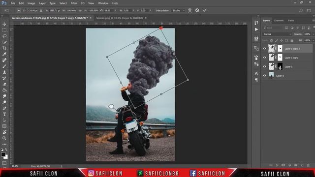The height and width of the screenshot is (177, 315).
Task: Select the Zoom tool
Action: click(x=4, y=138)
